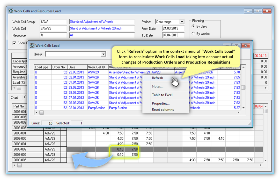The height and width of the screenshot is (180, 280).
Task: Click left scroll arrow under Work Cells Load table
Action: (36, 112)
